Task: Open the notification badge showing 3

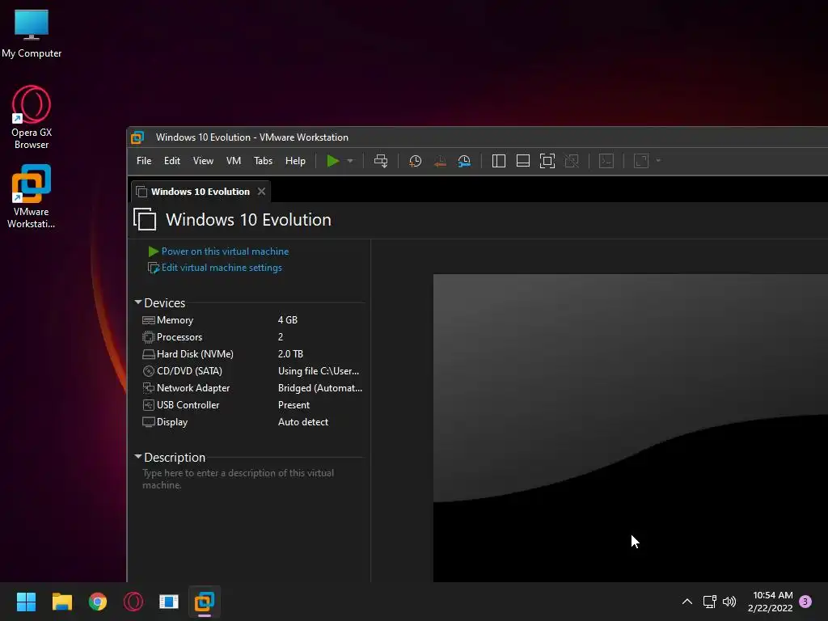Action: pyautogui.click(x=805, y=602)
